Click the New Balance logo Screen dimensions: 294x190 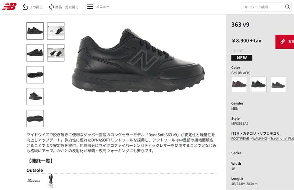click(x=9, y=7)
